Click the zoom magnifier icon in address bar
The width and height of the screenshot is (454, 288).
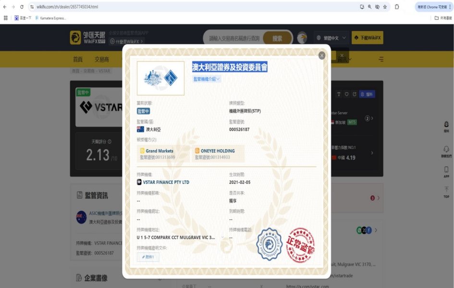coord(369,7)
